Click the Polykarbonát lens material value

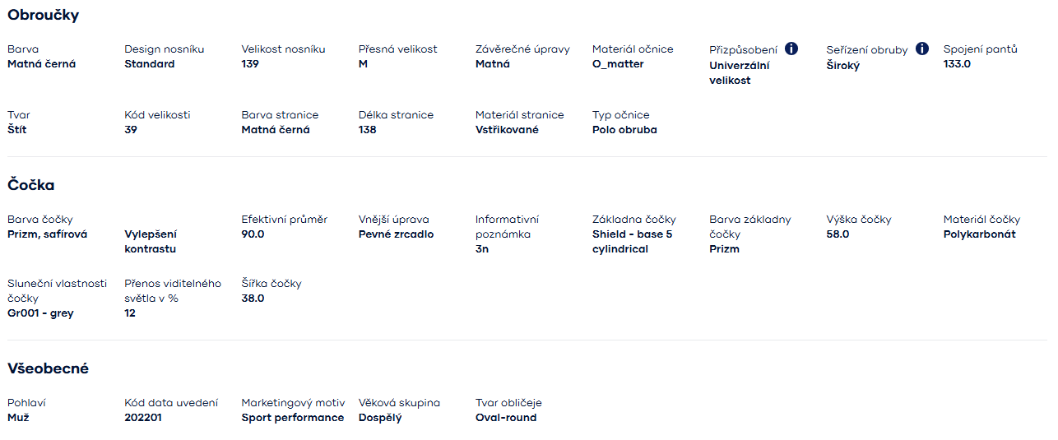point(979,234)
